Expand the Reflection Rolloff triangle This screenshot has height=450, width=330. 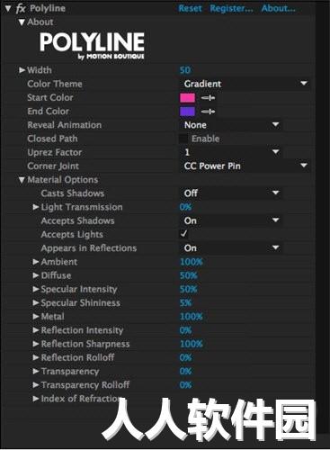[x=36, y=357]
